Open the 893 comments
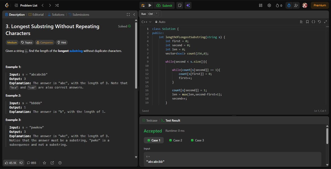This screenshot has height=169, width=331. (31, 163)
